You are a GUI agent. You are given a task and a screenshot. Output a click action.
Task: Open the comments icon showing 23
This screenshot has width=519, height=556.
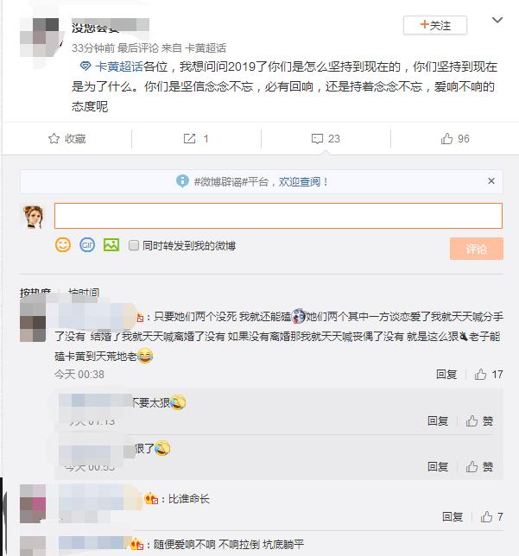[x=325, y=138]
